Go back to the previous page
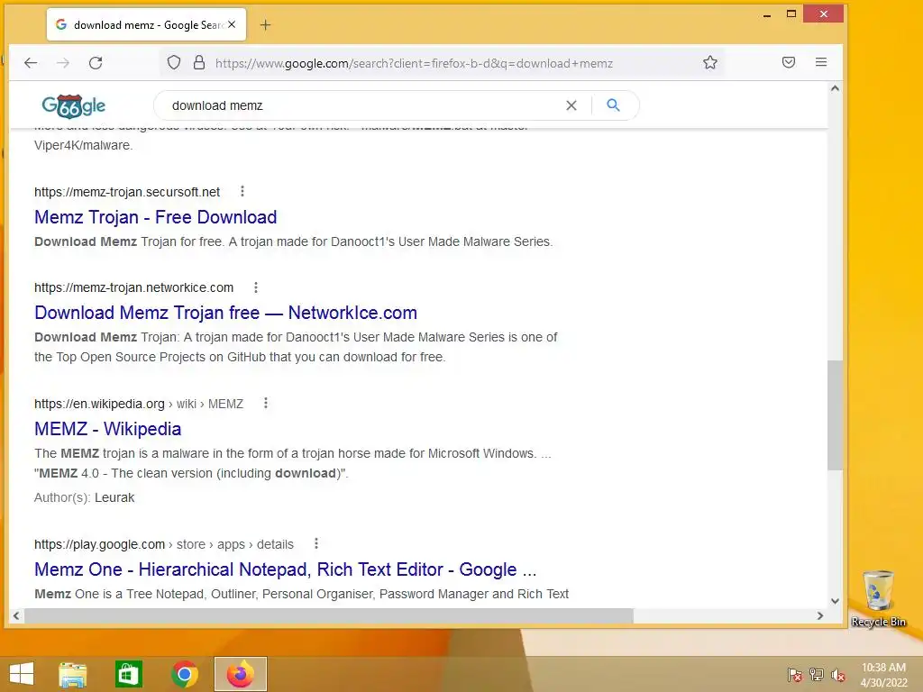Viewport: 923px width, 692px height. (31, 63)
